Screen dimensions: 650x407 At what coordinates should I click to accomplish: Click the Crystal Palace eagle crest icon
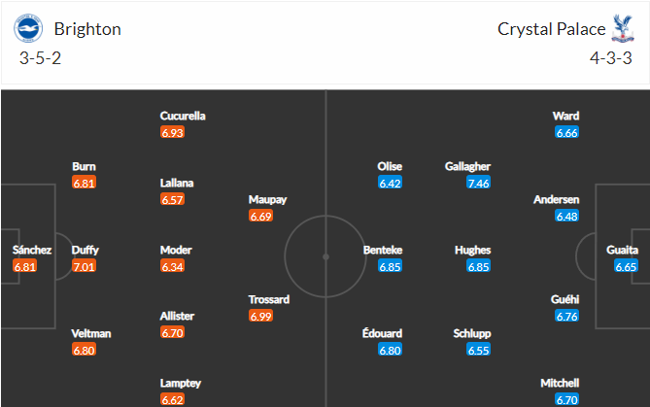click(623, 28)
